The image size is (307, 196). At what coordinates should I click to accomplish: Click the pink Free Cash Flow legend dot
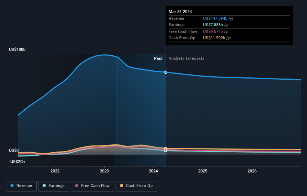pos(77,186)
